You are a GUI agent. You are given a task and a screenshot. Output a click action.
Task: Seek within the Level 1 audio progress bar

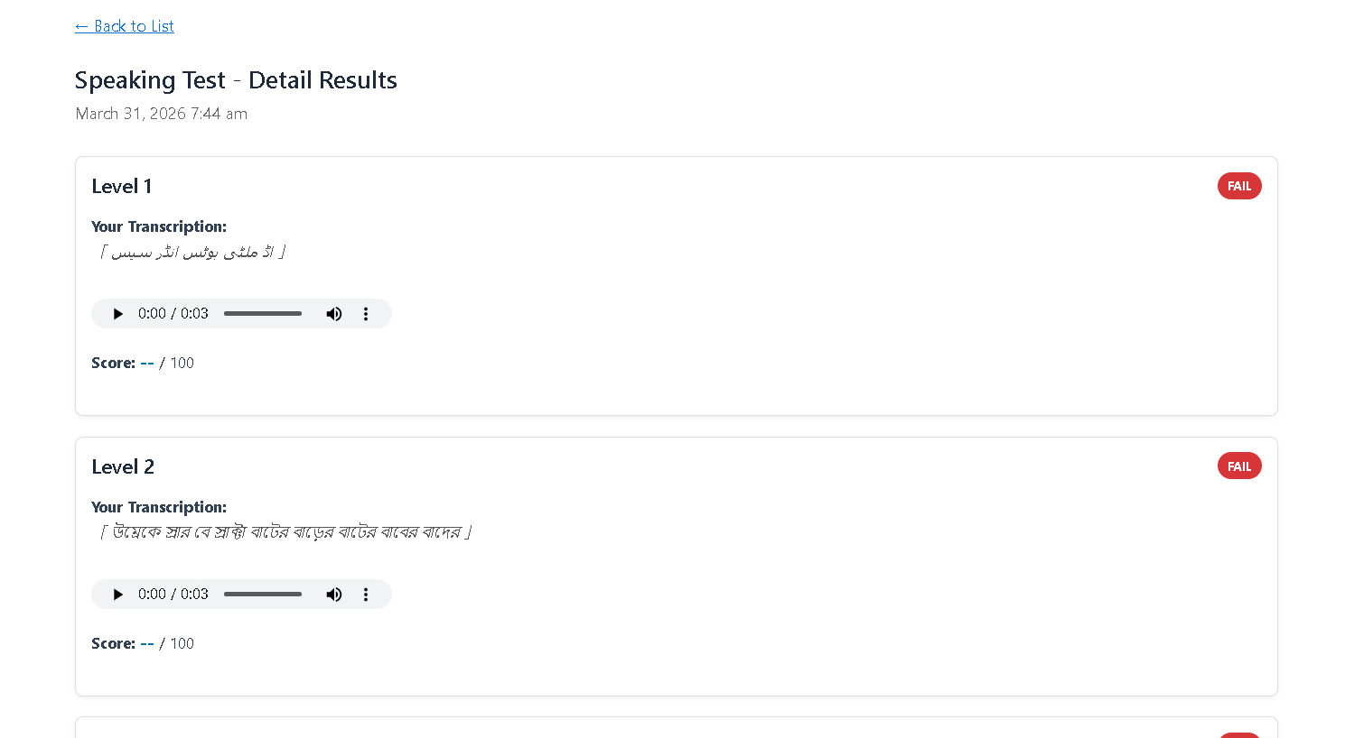pyautogui.click(x=263, y=314)
